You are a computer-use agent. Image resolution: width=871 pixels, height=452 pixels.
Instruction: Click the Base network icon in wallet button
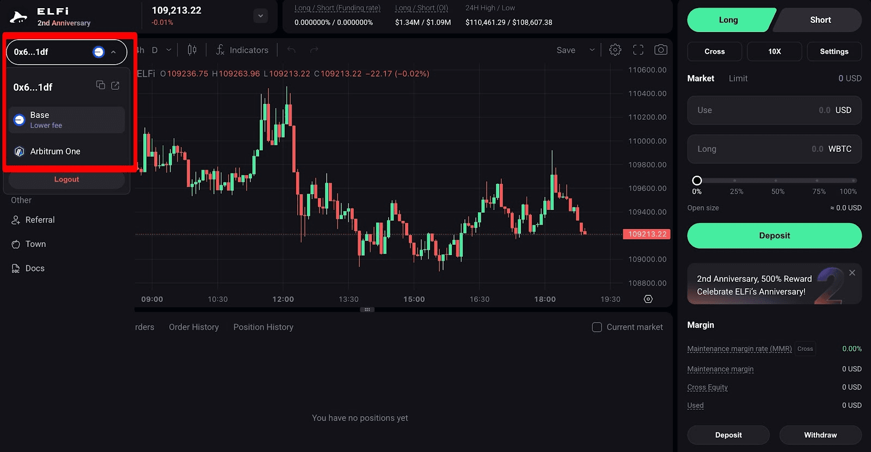point(99,52)
